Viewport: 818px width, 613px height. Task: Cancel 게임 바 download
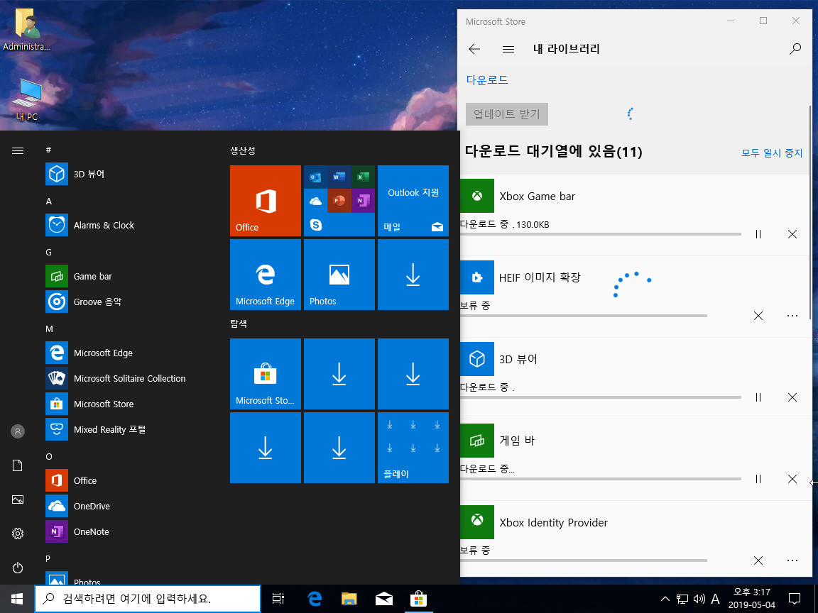coord(792,479)
